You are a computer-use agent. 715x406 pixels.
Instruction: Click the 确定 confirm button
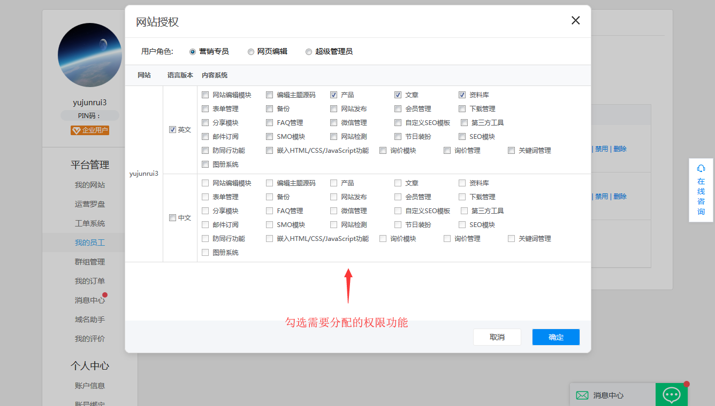(x=556, y=337)
